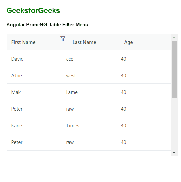Click the age value in Kane's row
This screenshot has width=181, height=182.
tap(123, 126)
